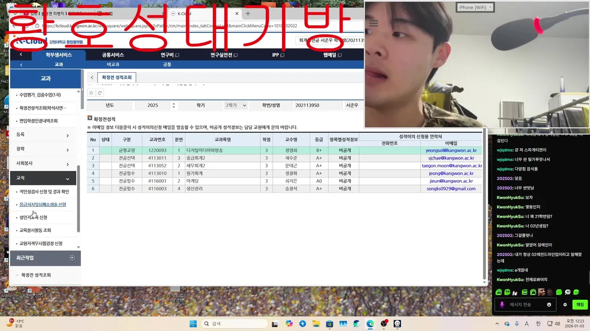Click email yeongsol@kangwon.ac.kr
Image resolution: width=590 pixels, height=331 pixels.
pos(451,150)
